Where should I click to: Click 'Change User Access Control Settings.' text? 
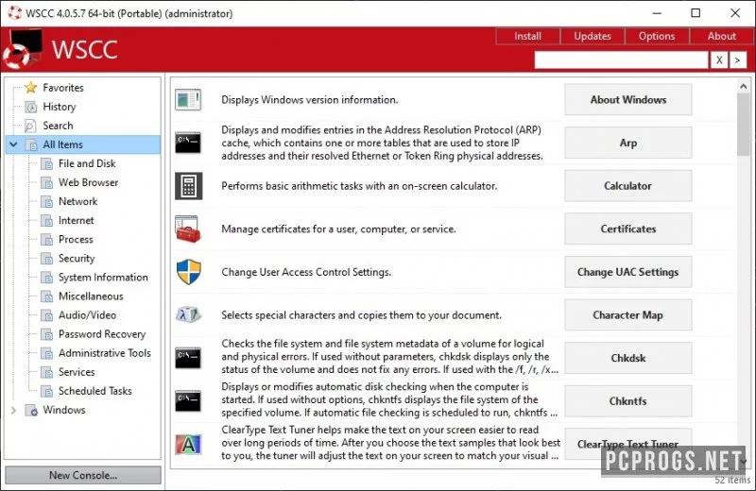[x=306, y=272]
